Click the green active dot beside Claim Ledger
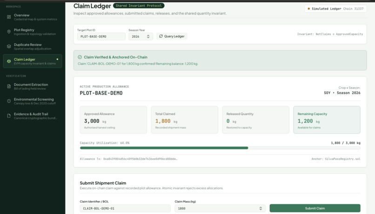375x214 pixels. point(57,59)
